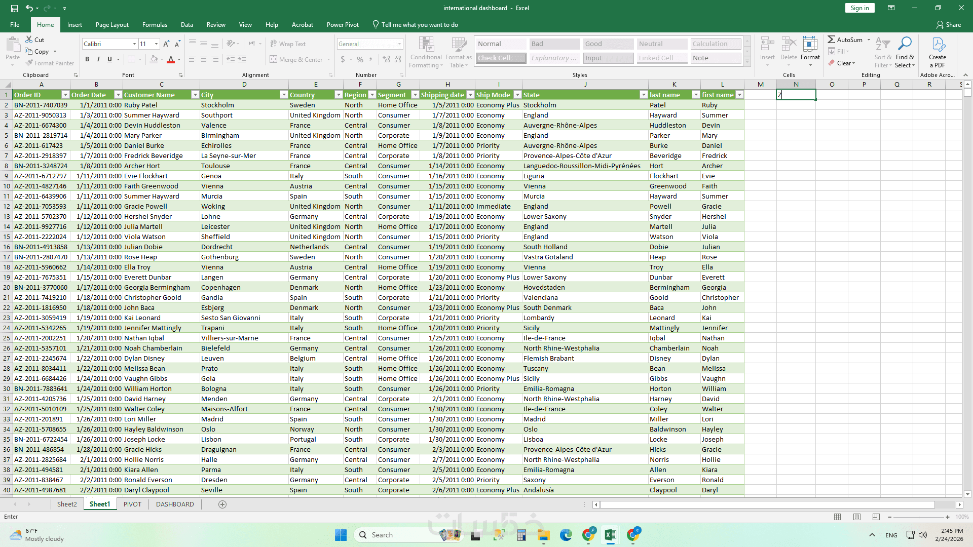This screenshot has width=973, height=547.
Task: Click the Excel icon in the Windows taskbar
Action: click(x=610, y=535)
